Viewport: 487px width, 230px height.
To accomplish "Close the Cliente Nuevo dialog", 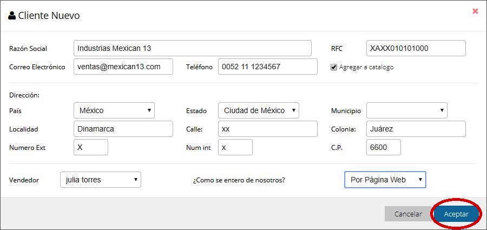I will [475, 11].
